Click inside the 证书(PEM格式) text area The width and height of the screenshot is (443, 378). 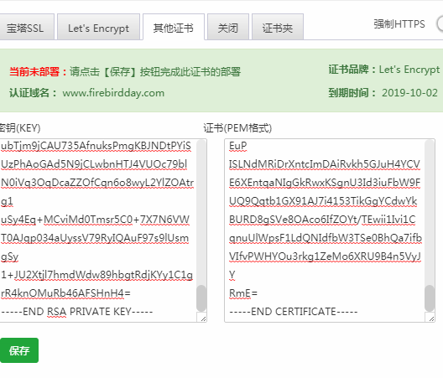(x=330, y=230)
